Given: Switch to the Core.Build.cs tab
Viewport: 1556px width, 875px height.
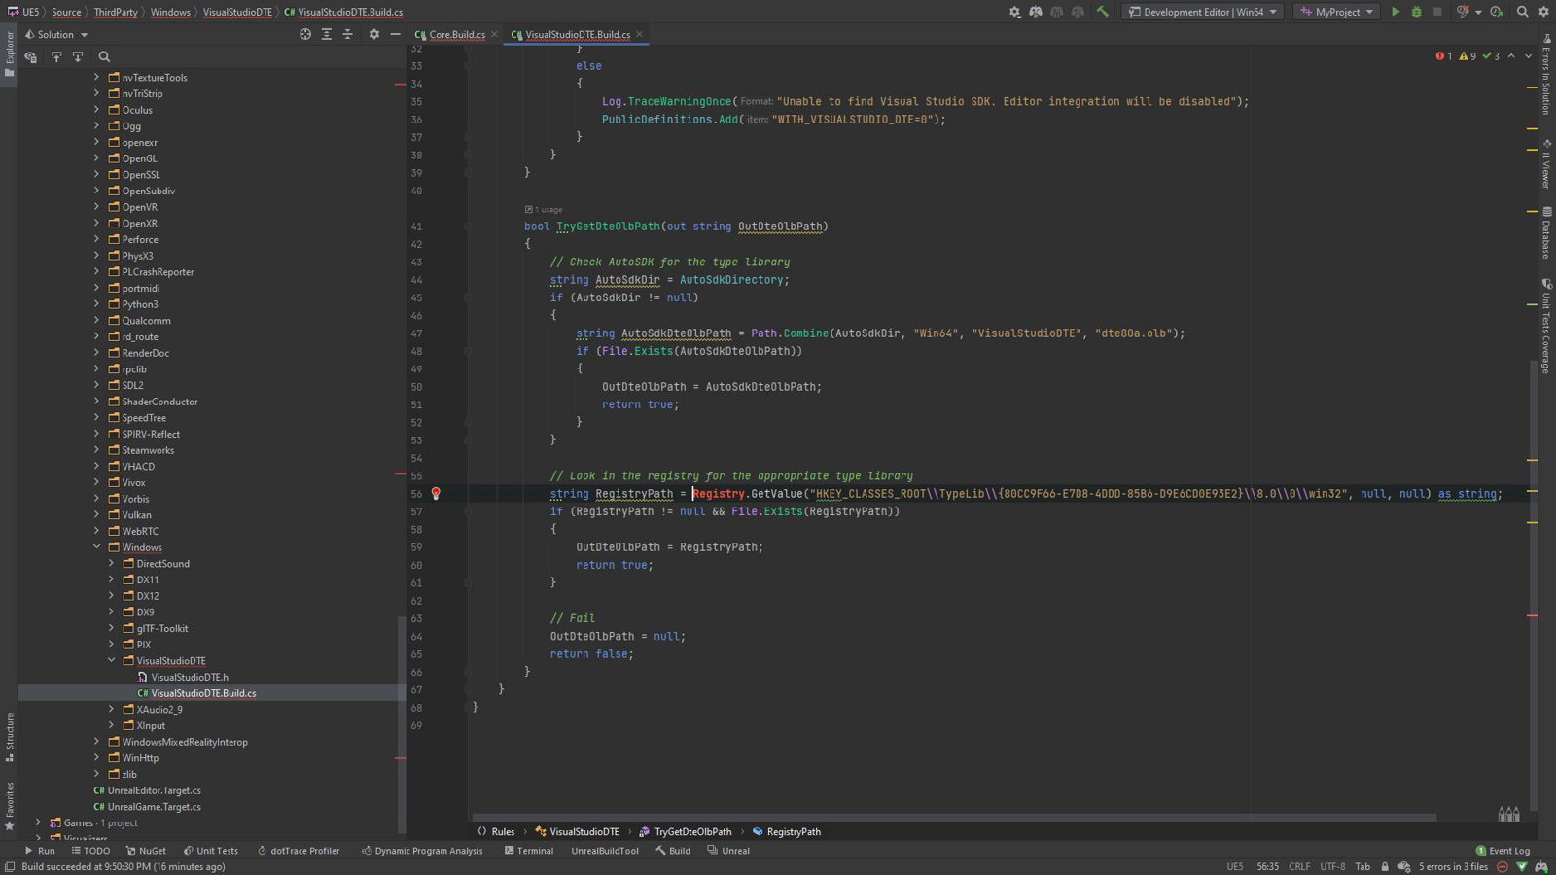Looking at the screenshot, I should tap(456, 35).
